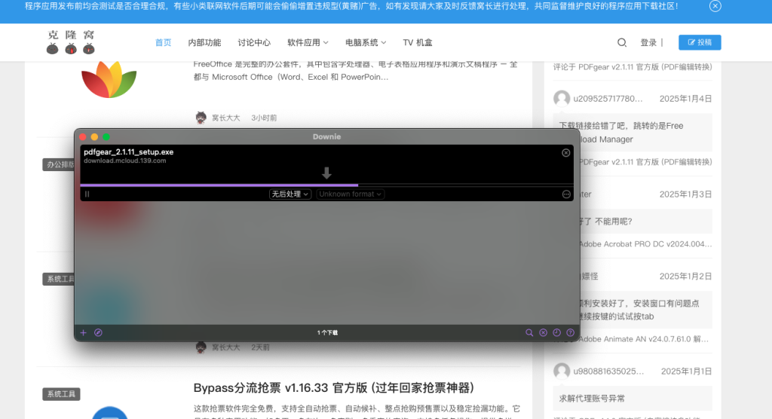Open the Adobe Animate AN comment link
772x419 pixels.
pos(644,339)
